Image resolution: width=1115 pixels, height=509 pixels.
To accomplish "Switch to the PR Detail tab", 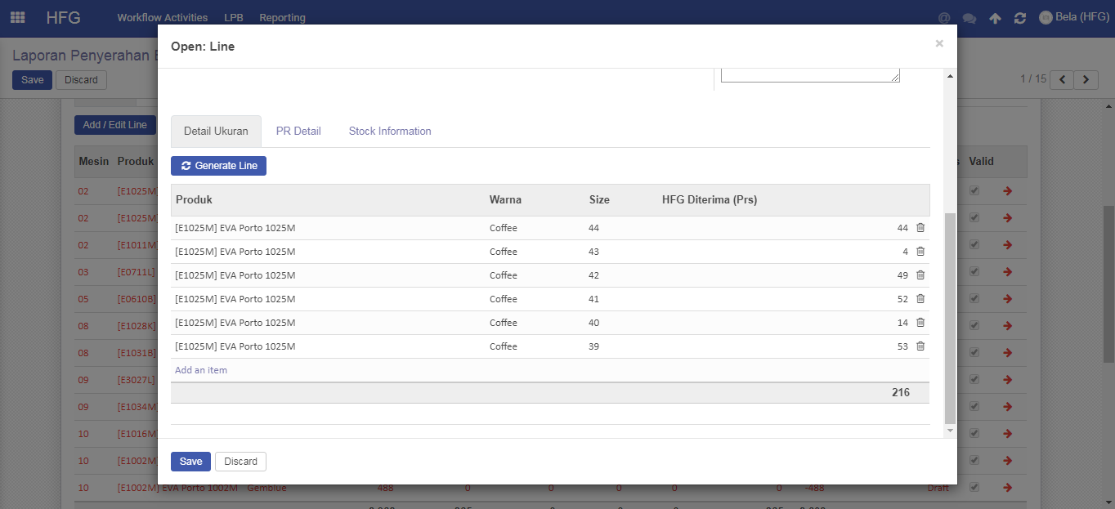I will point(298,131).
